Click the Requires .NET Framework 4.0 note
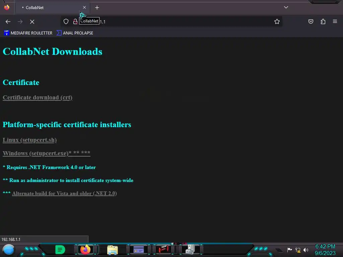 49,167
